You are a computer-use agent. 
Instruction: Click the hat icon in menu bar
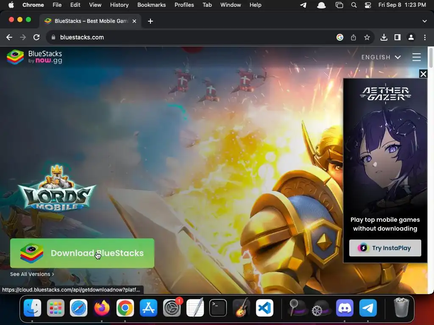pos(321,5)
